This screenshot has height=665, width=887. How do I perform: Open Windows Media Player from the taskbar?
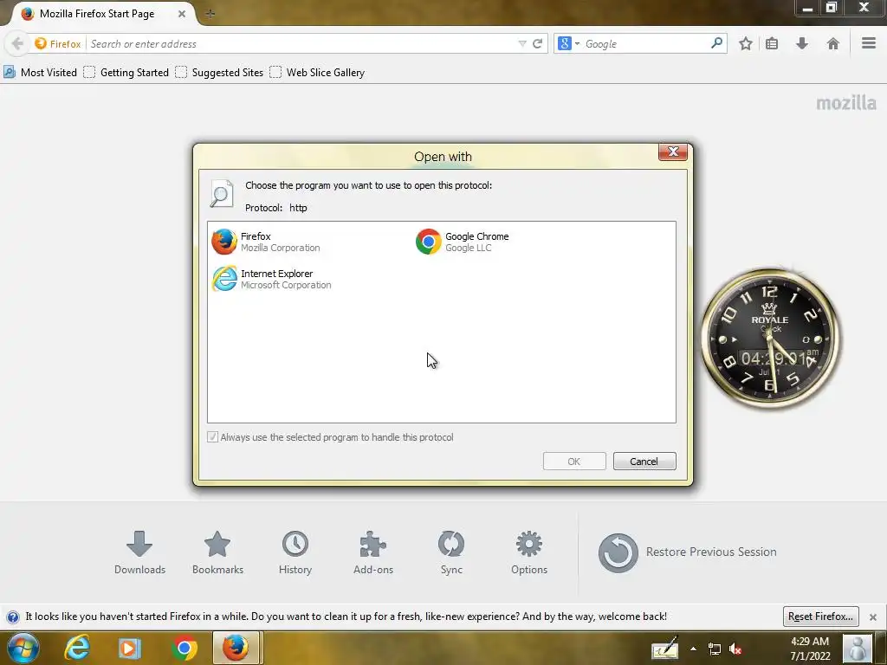pyautogui.click(x=129, y=648)
